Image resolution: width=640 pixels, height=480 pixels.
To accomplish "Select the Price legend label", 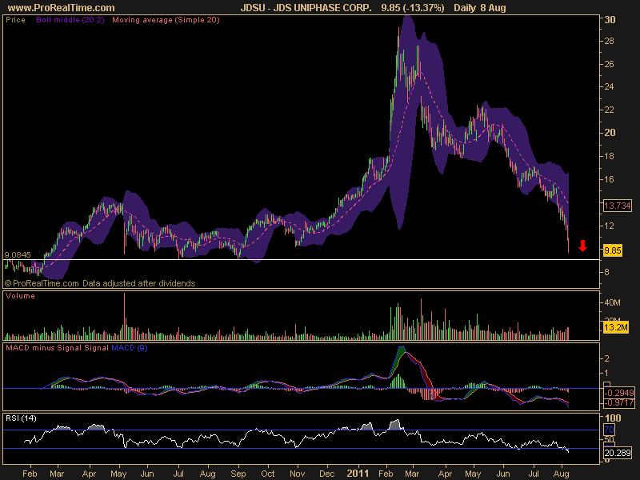I will coord(15,19).
